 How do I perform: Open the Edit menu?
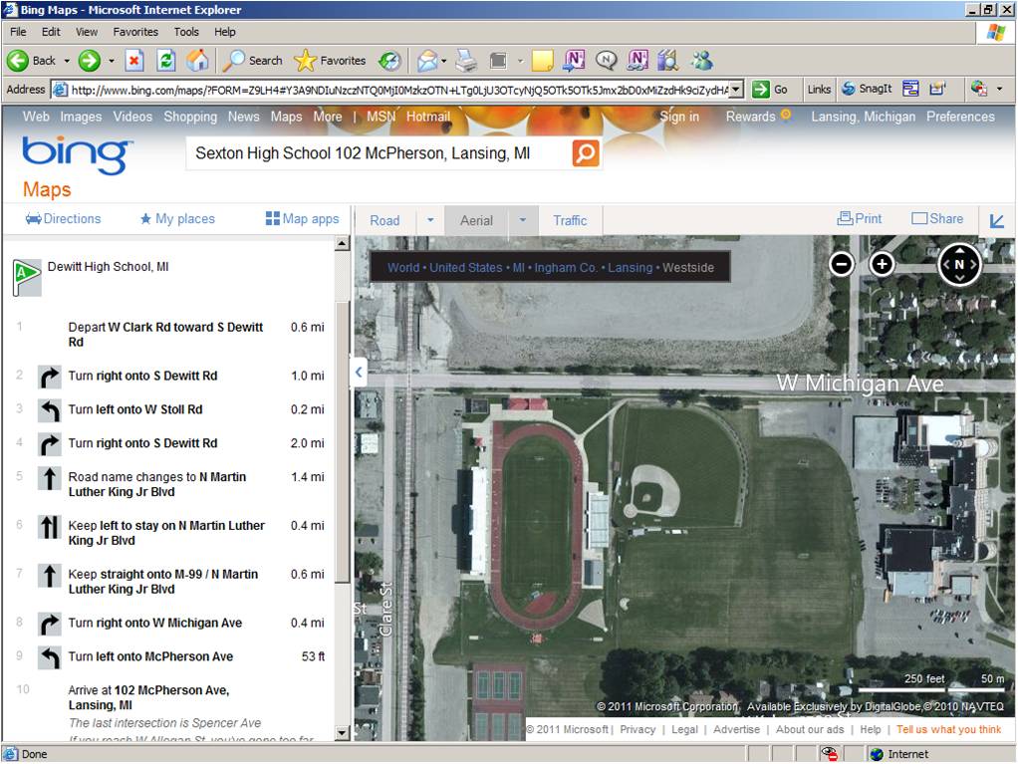pos(51,32)
